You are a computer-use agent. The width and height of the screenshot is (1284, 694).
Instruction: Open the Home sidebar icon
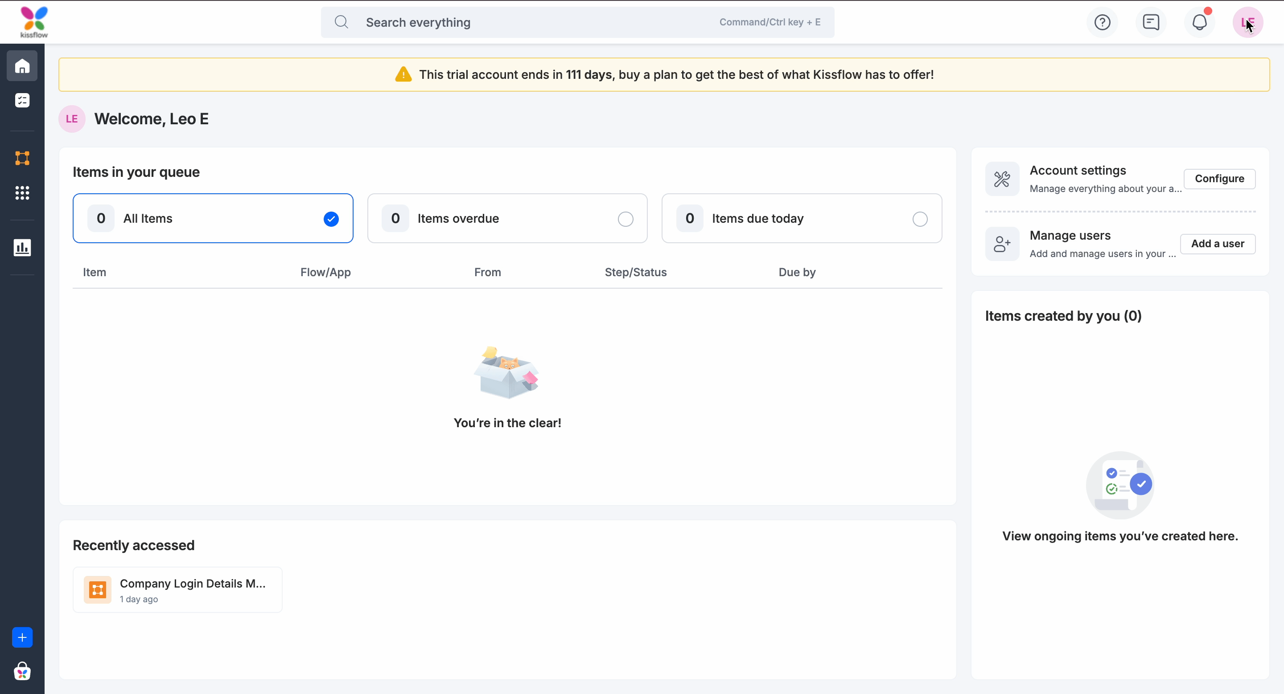click(22, 66)
